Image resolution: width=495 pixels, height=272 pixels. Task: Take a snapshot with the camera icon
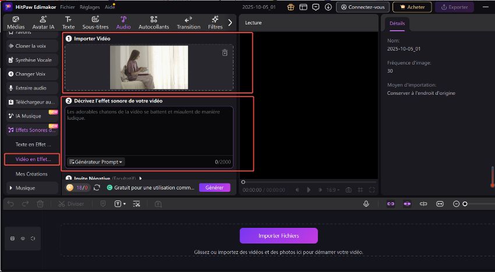348,189
